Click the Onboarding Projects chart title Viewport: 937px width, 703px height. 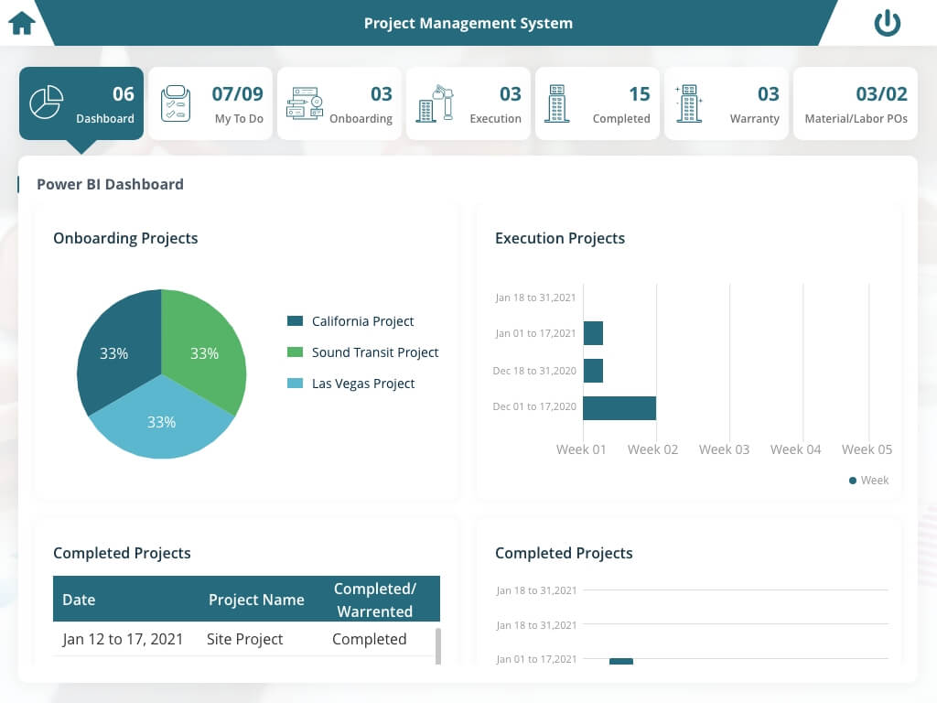[125, 238]
